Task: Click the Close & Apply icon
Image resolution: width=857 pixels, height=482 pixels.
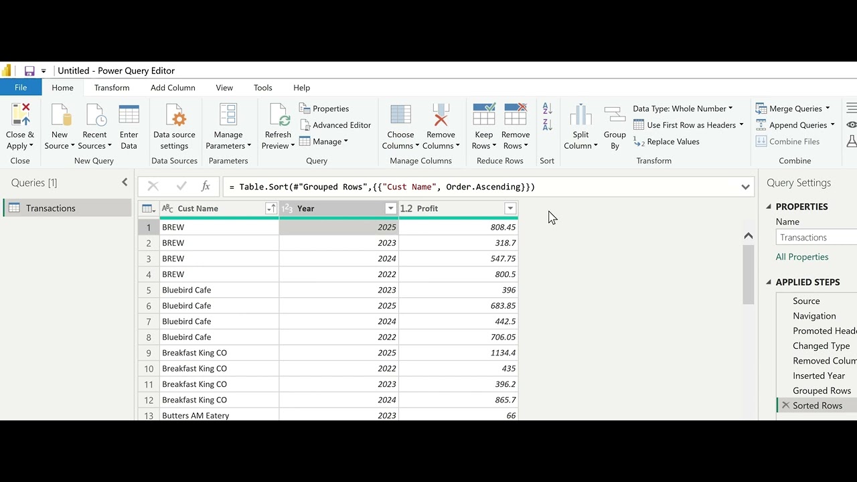Action: point(20,114)
